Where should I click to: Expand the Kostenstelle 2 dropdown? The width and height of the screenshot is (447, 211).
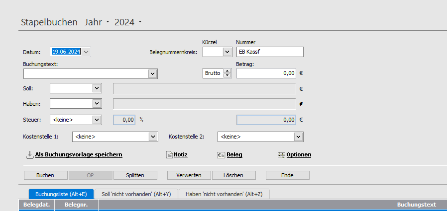point(299,137)
